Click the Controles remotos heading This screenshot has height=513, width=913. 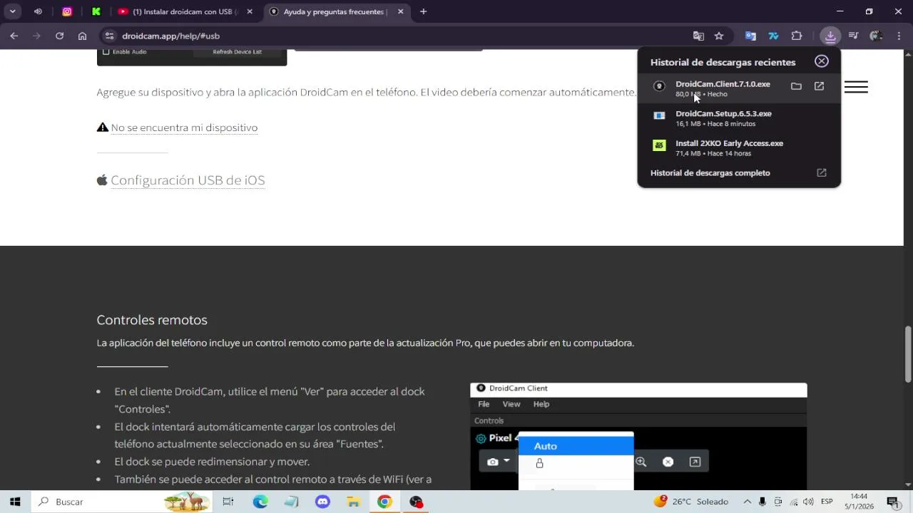(x=152, y=320)
